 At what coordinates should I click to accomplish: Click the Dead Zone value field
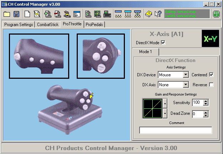198,114
